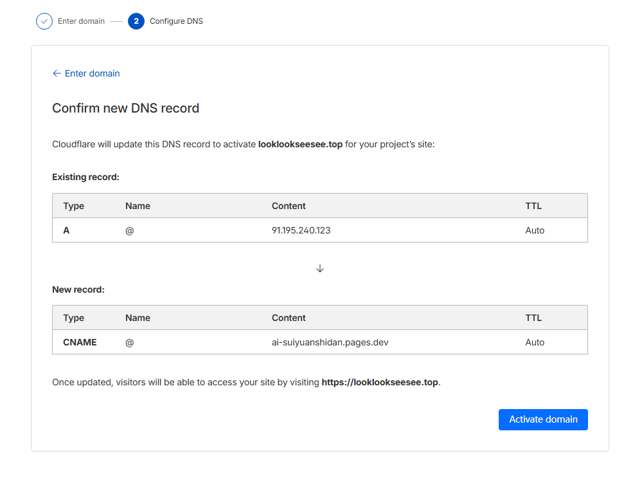Screen dimensions: 642x485
Task: Click the A type cell in existing record
Action: [66, 230]
